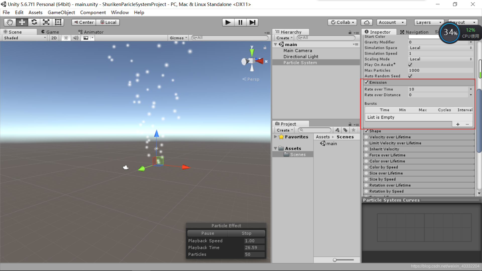Search by label in Project panel

(x=345, y=130)
